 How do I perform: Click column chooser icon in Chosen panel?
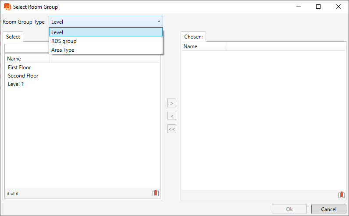[341, 195]
